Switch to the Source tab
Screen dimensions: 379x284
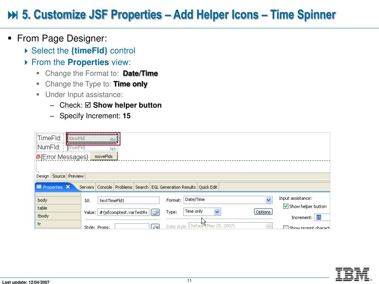(59, 176)
